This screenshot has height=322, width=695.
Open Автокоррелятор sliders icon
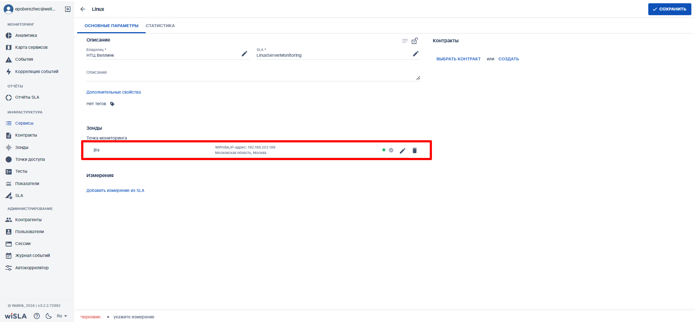click(9, 268)
